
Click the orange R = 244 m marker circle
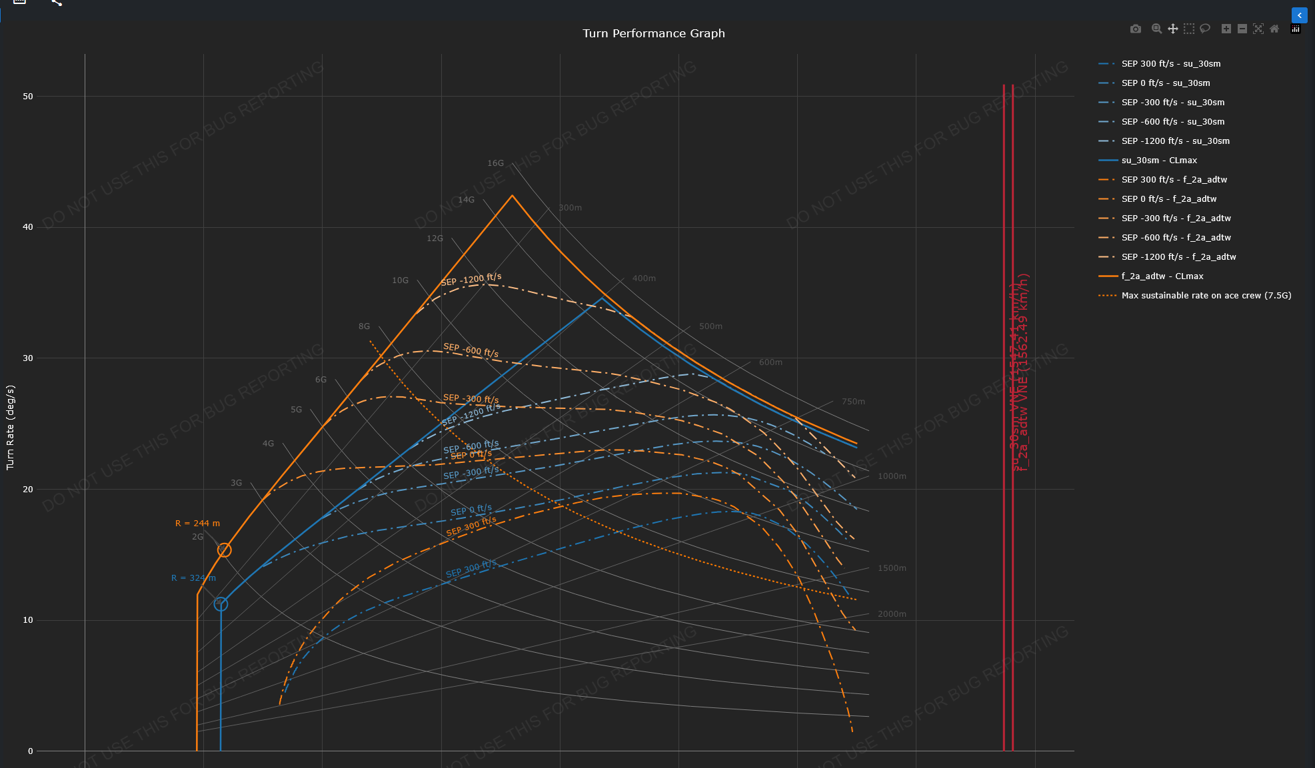(225, 550)
